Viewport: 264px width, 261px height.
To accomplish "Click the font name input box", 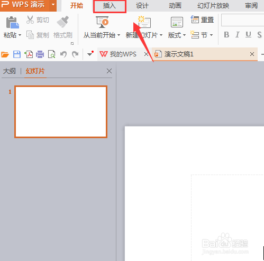I will click(x=242, y=20).
